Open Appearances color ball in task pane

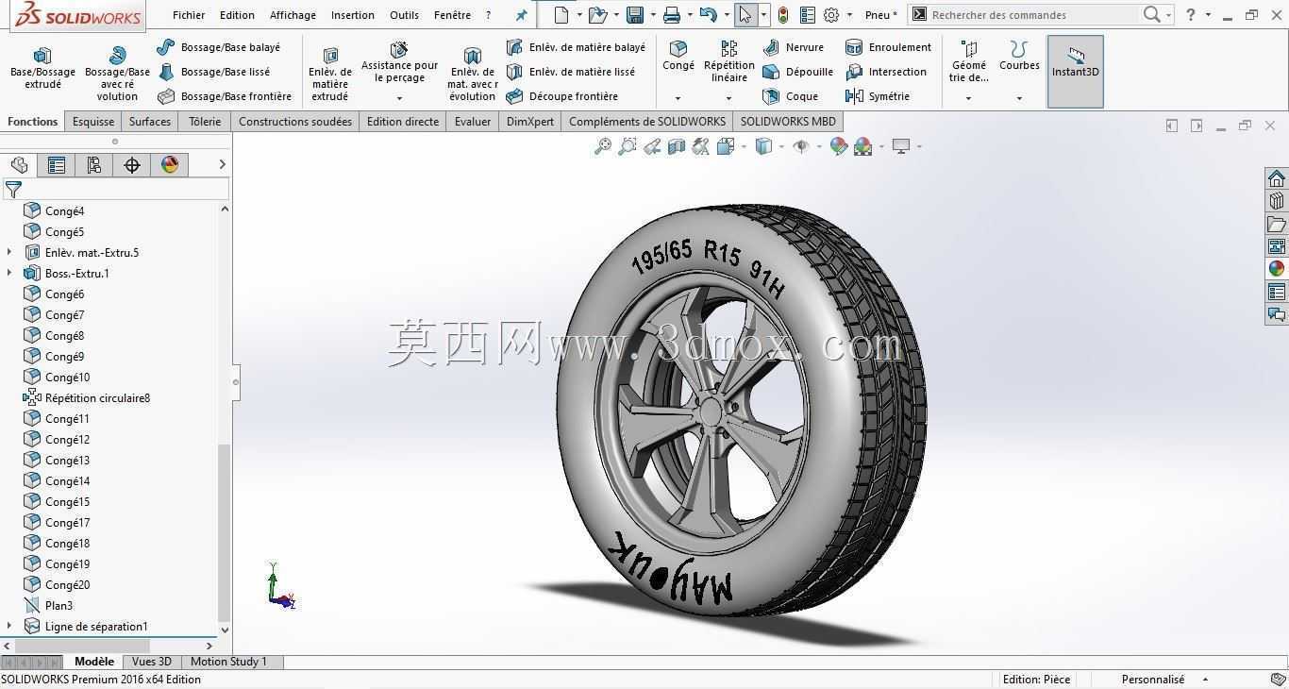(x=1277, y=268)
